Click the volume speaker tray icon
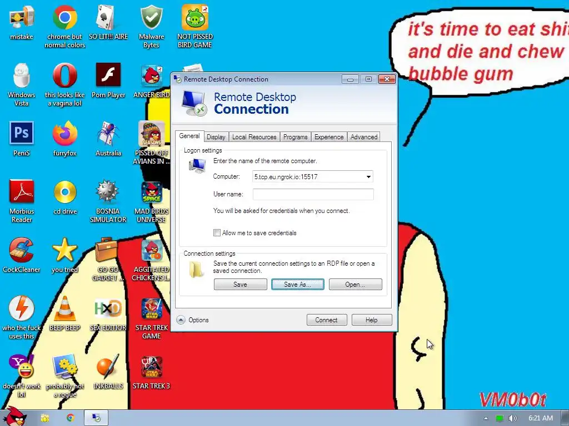Screen dimensions: 569x426 coord(512,418)
